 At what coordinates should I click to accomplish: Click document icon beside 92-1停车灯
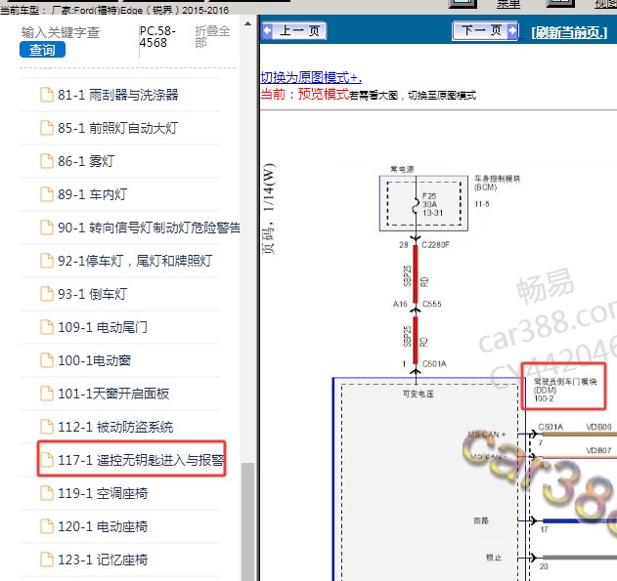point(47,261)
